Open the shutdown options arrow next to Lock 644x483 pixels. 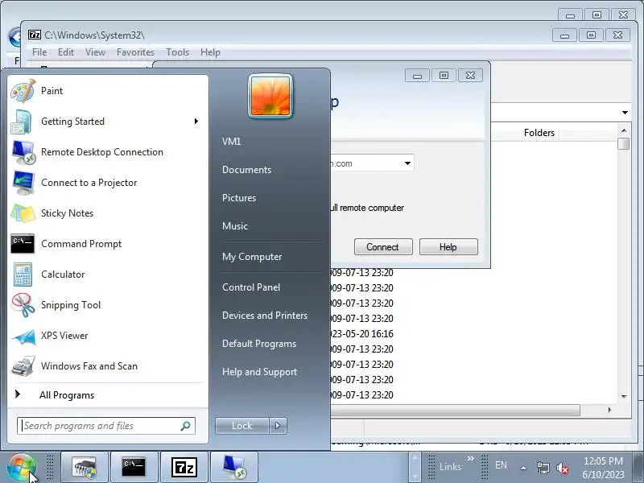[x=278, y=426]
